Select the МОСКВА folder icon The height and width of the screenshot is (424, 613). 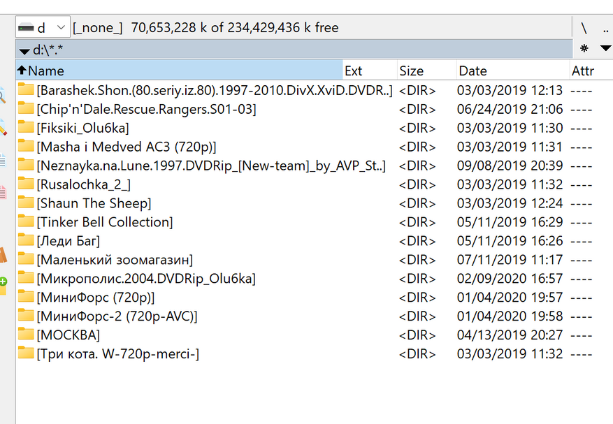click(26, 335)
